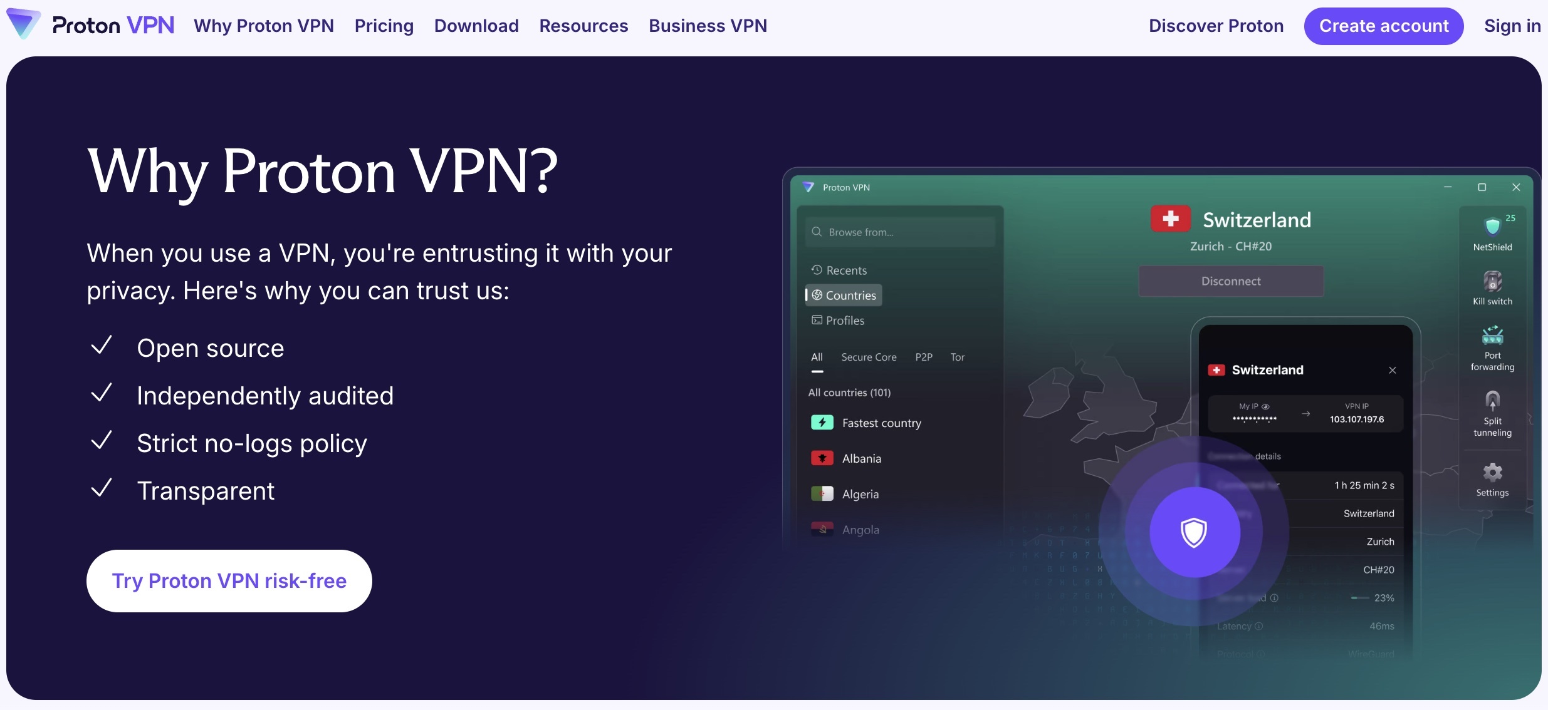Click the Kill switch icon
This screenshot has height=710, width=1548.
1493,281
